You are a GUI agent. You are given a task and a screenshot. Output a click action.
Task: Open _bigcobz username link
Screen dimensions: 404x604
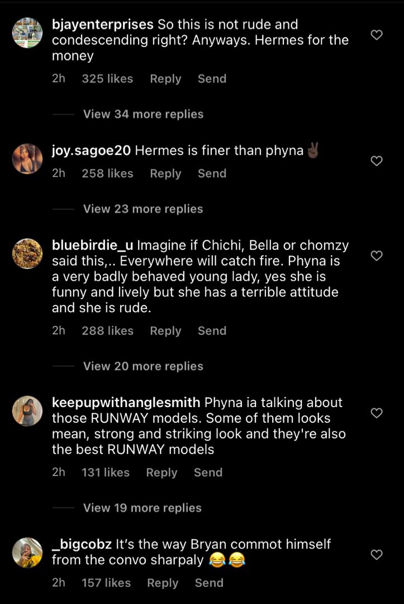82,544
